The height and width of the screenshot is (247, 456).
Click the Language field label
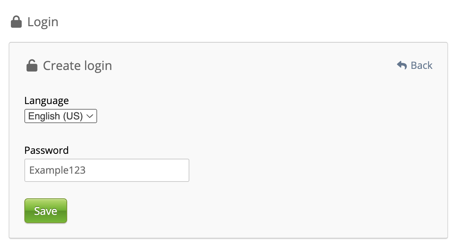point(46,101)
